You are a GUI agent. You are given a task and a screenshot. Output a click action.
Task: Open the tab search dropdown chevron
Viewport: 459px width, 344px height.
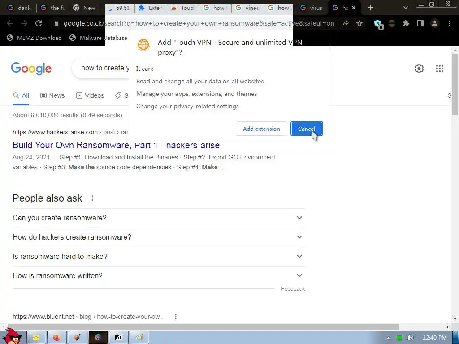pyautogui.click(x=405, y=8)
